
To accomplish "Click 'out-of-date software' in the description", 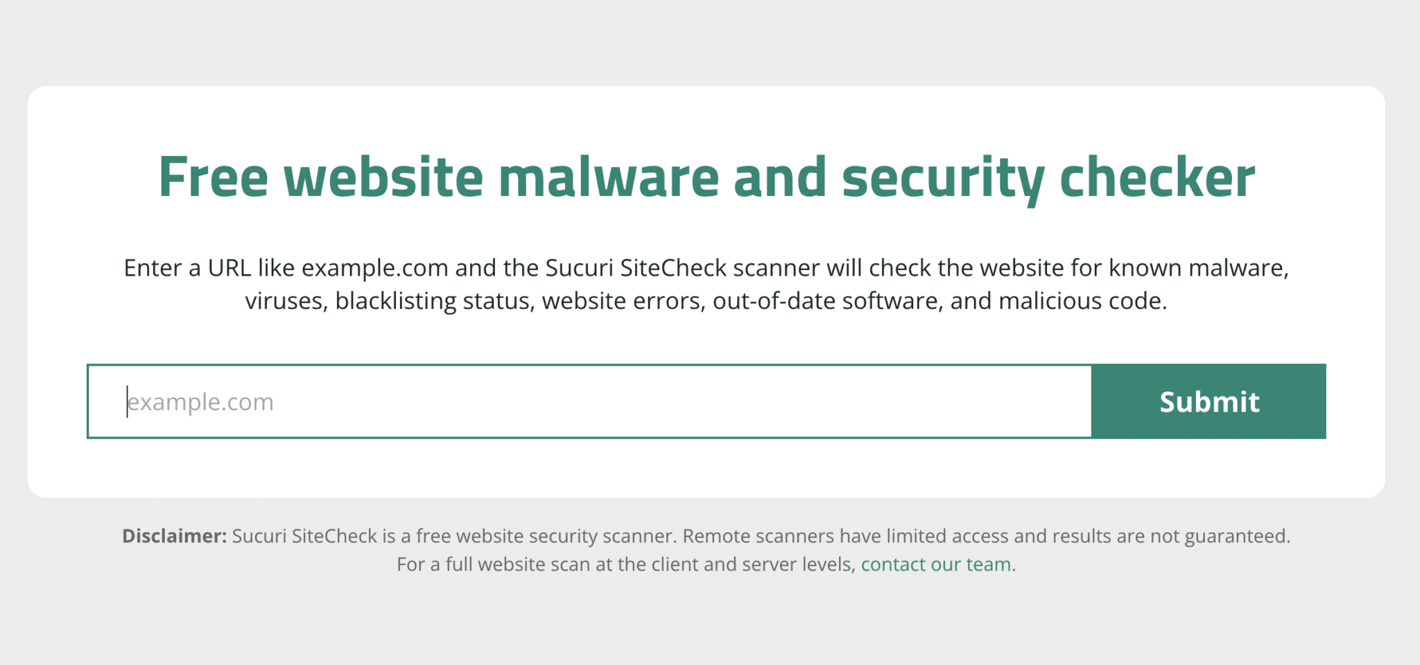I will (828, 301).
